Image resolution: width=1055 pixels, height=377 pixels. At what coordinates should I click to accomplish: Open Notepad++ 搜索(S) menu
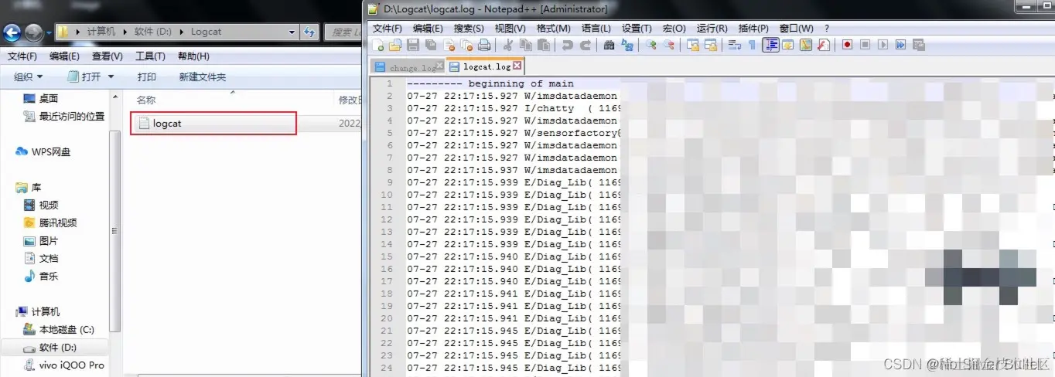click(x=469, y=29)
